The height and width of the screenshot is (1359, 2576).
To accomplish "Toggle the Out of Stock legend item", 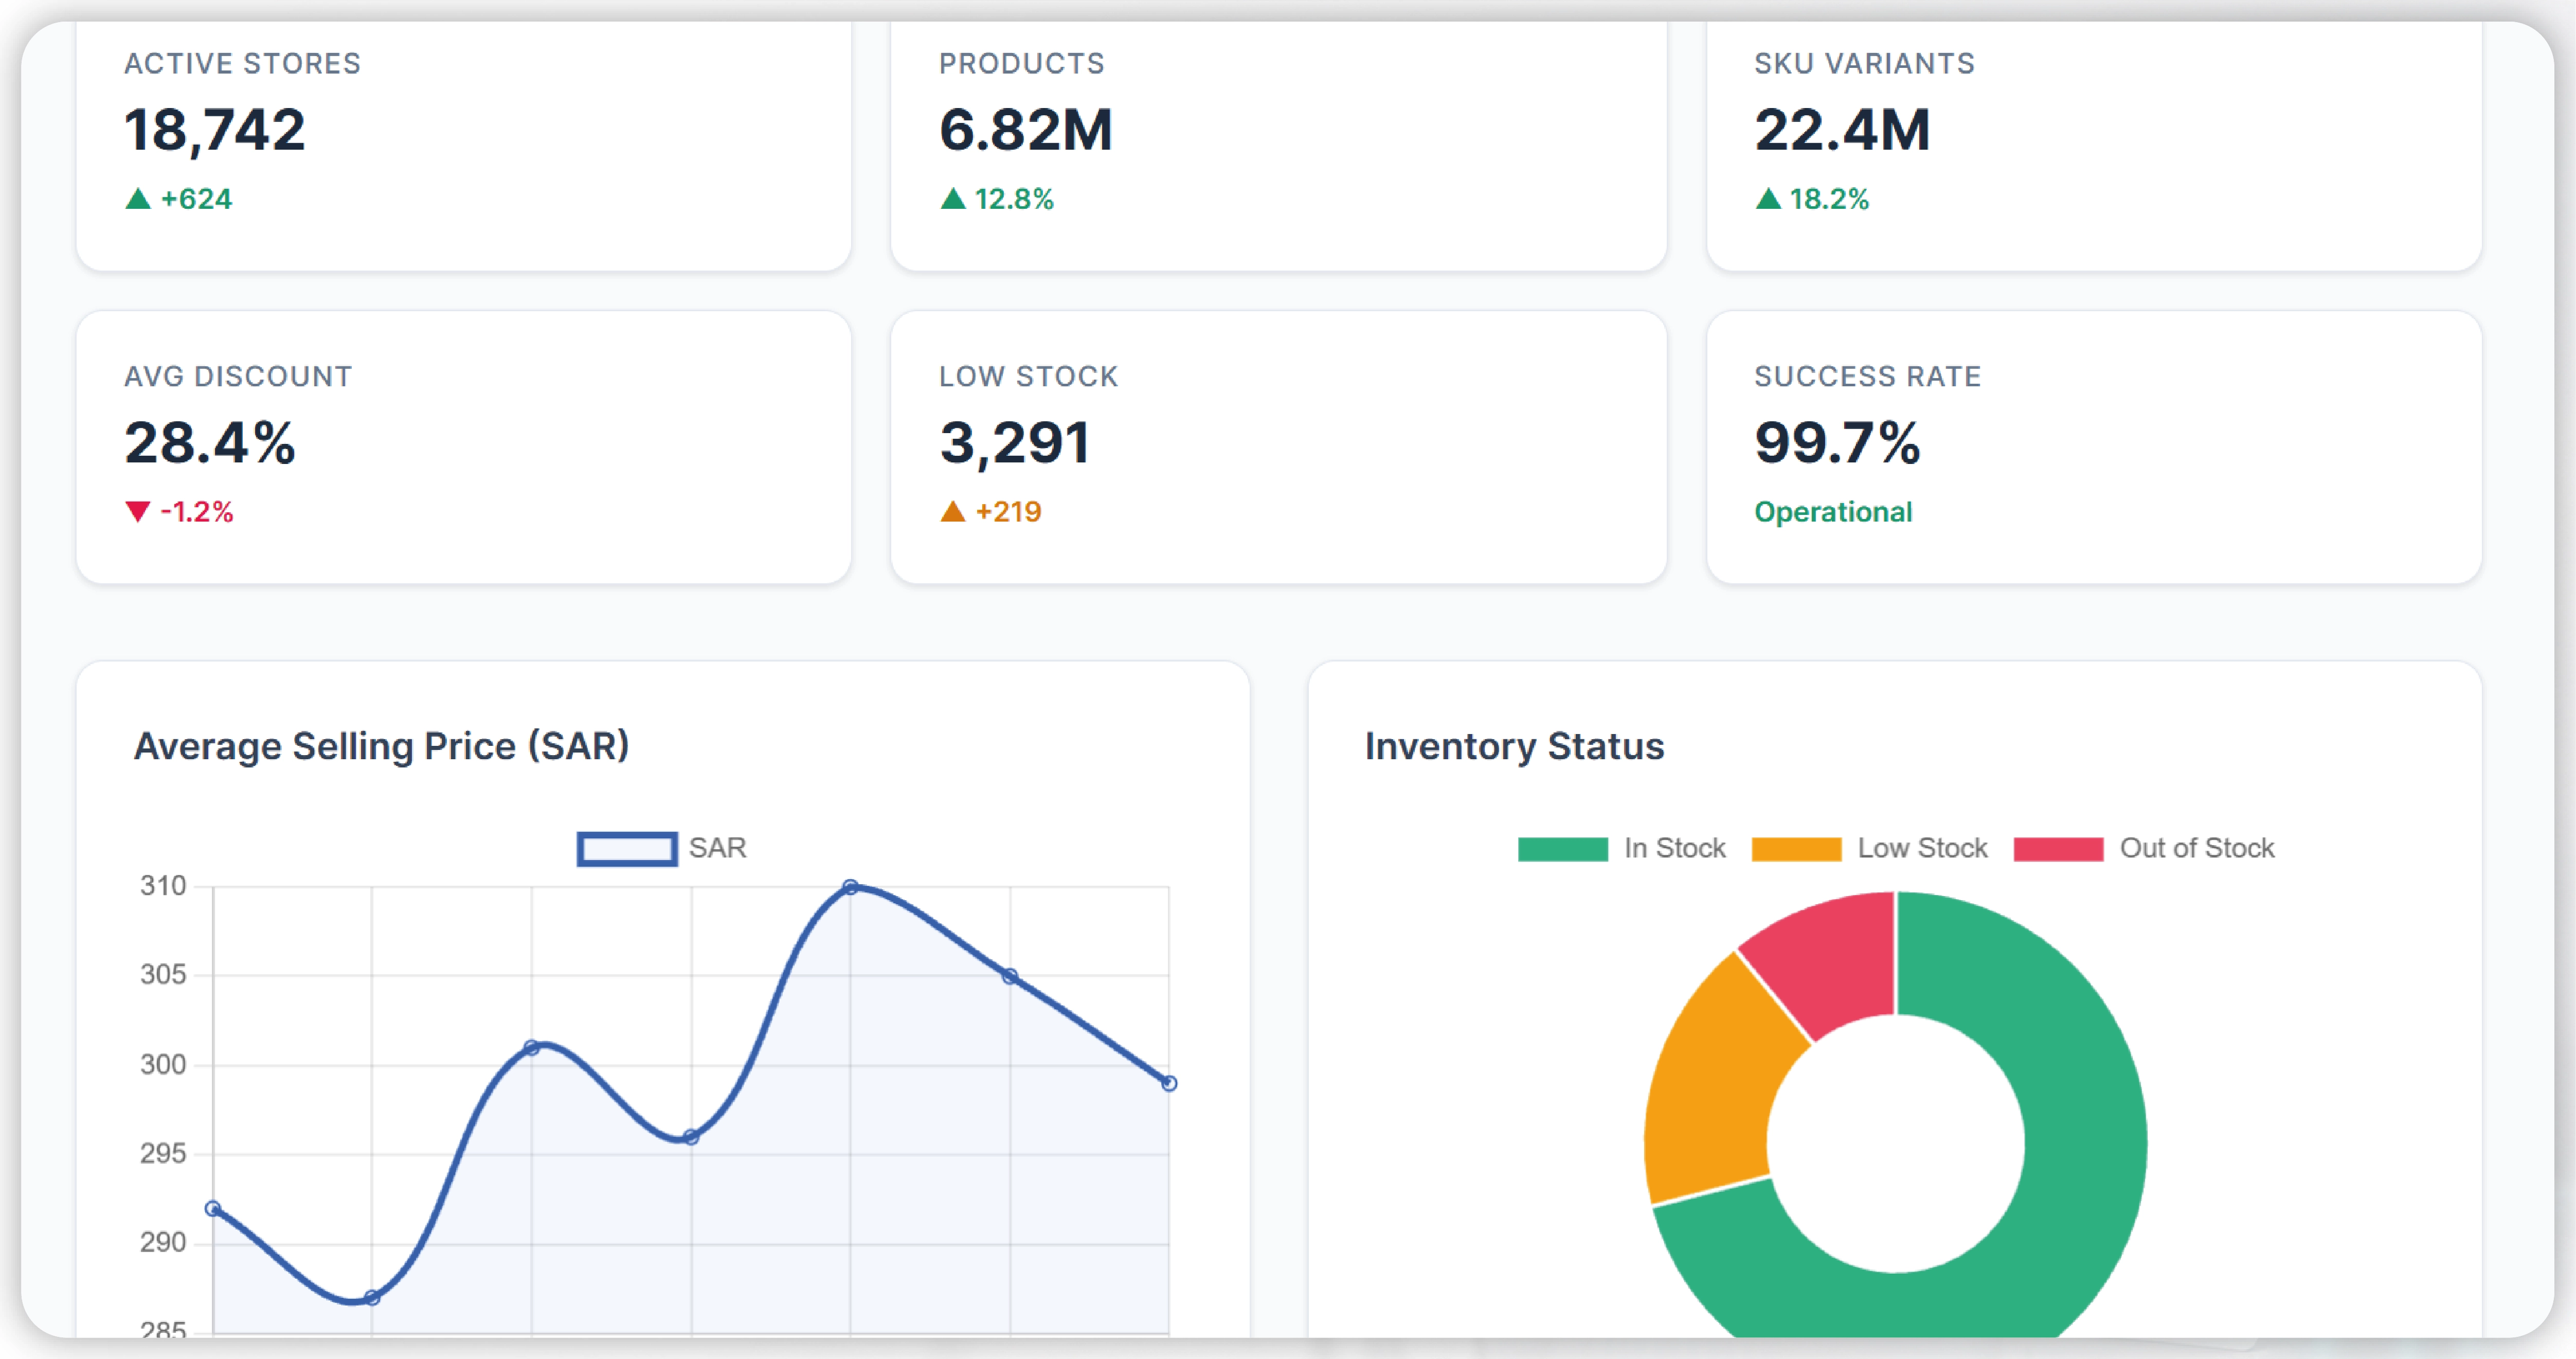I will 2143,848.
